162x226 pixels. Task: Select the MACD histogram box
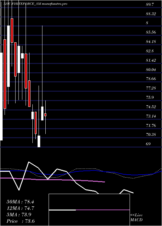pyautogui.click(x=89, y=210)
